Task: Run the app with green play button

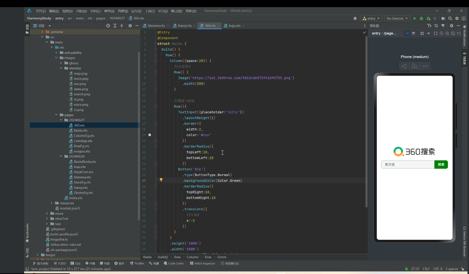Action: 415,18
